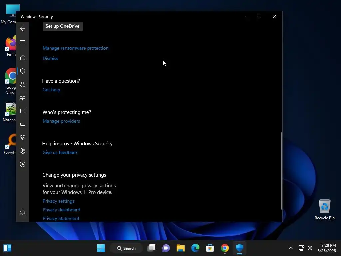
Task: Open Virus & threat protection shield icon
Action: tap(23, 71)
